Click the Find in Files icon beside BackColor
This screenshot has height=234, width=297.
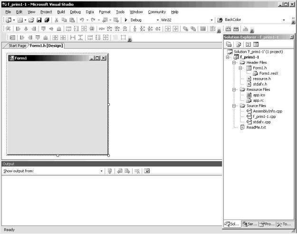click(x=220, y=20)
